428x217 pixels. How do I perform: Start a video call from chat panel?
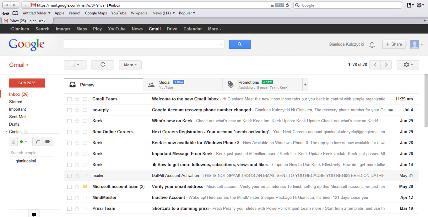tap(48, 141)
